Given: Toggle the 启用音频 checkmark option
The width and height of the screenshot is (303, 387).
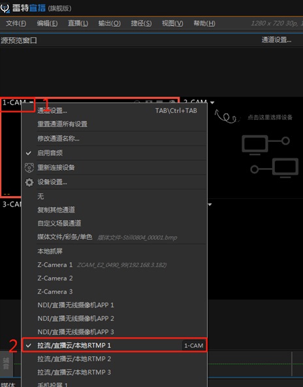Looking at the screenshot, I should click(29, 153).
